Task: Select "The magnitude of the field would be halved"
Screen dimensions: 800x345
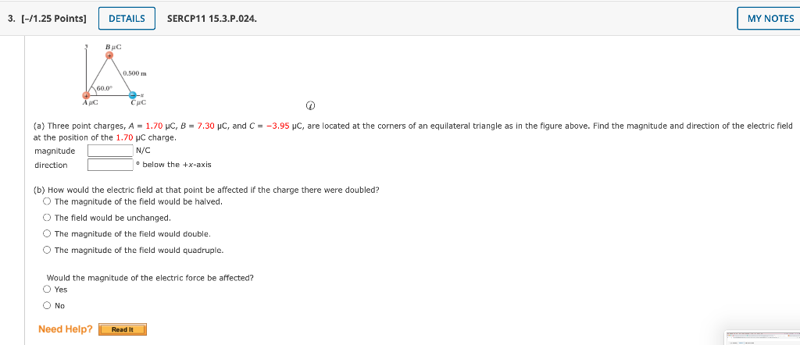Action: coord(47,201)
